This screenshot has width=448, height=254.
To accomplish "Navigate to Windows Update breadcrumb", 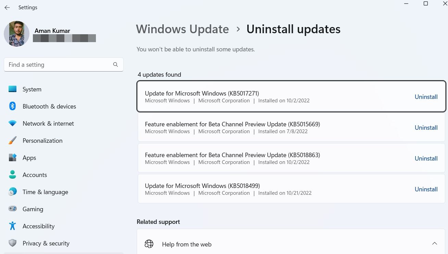I will [x=182, y=29].
